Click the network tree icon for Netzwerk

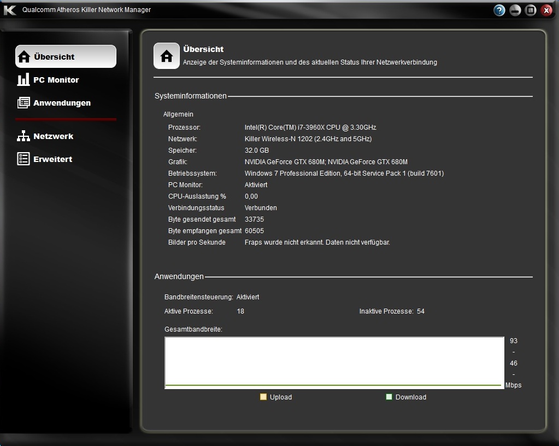click(23, 136)
